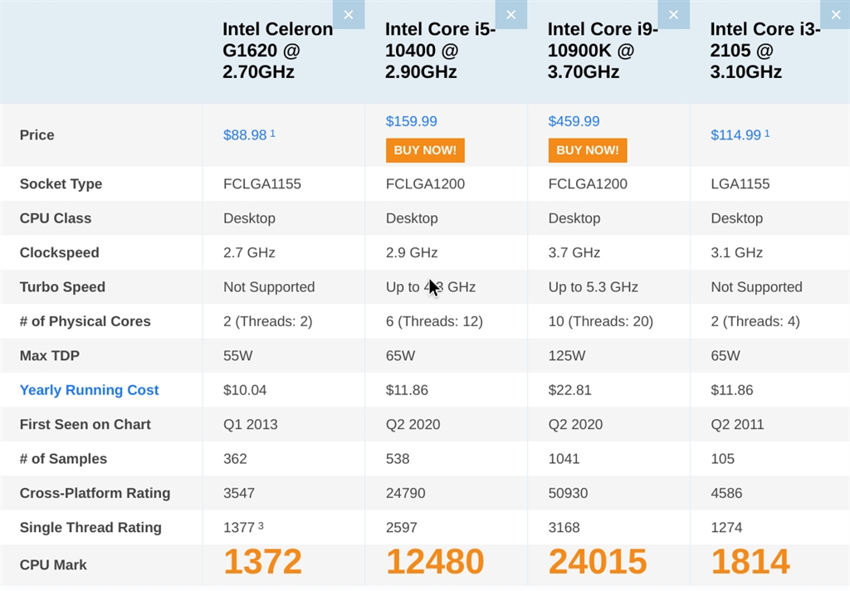The height and width of the screenshot is (591, 850).
Task: Click Buy Now under the $159.99 price
Action: pos(425,150)
